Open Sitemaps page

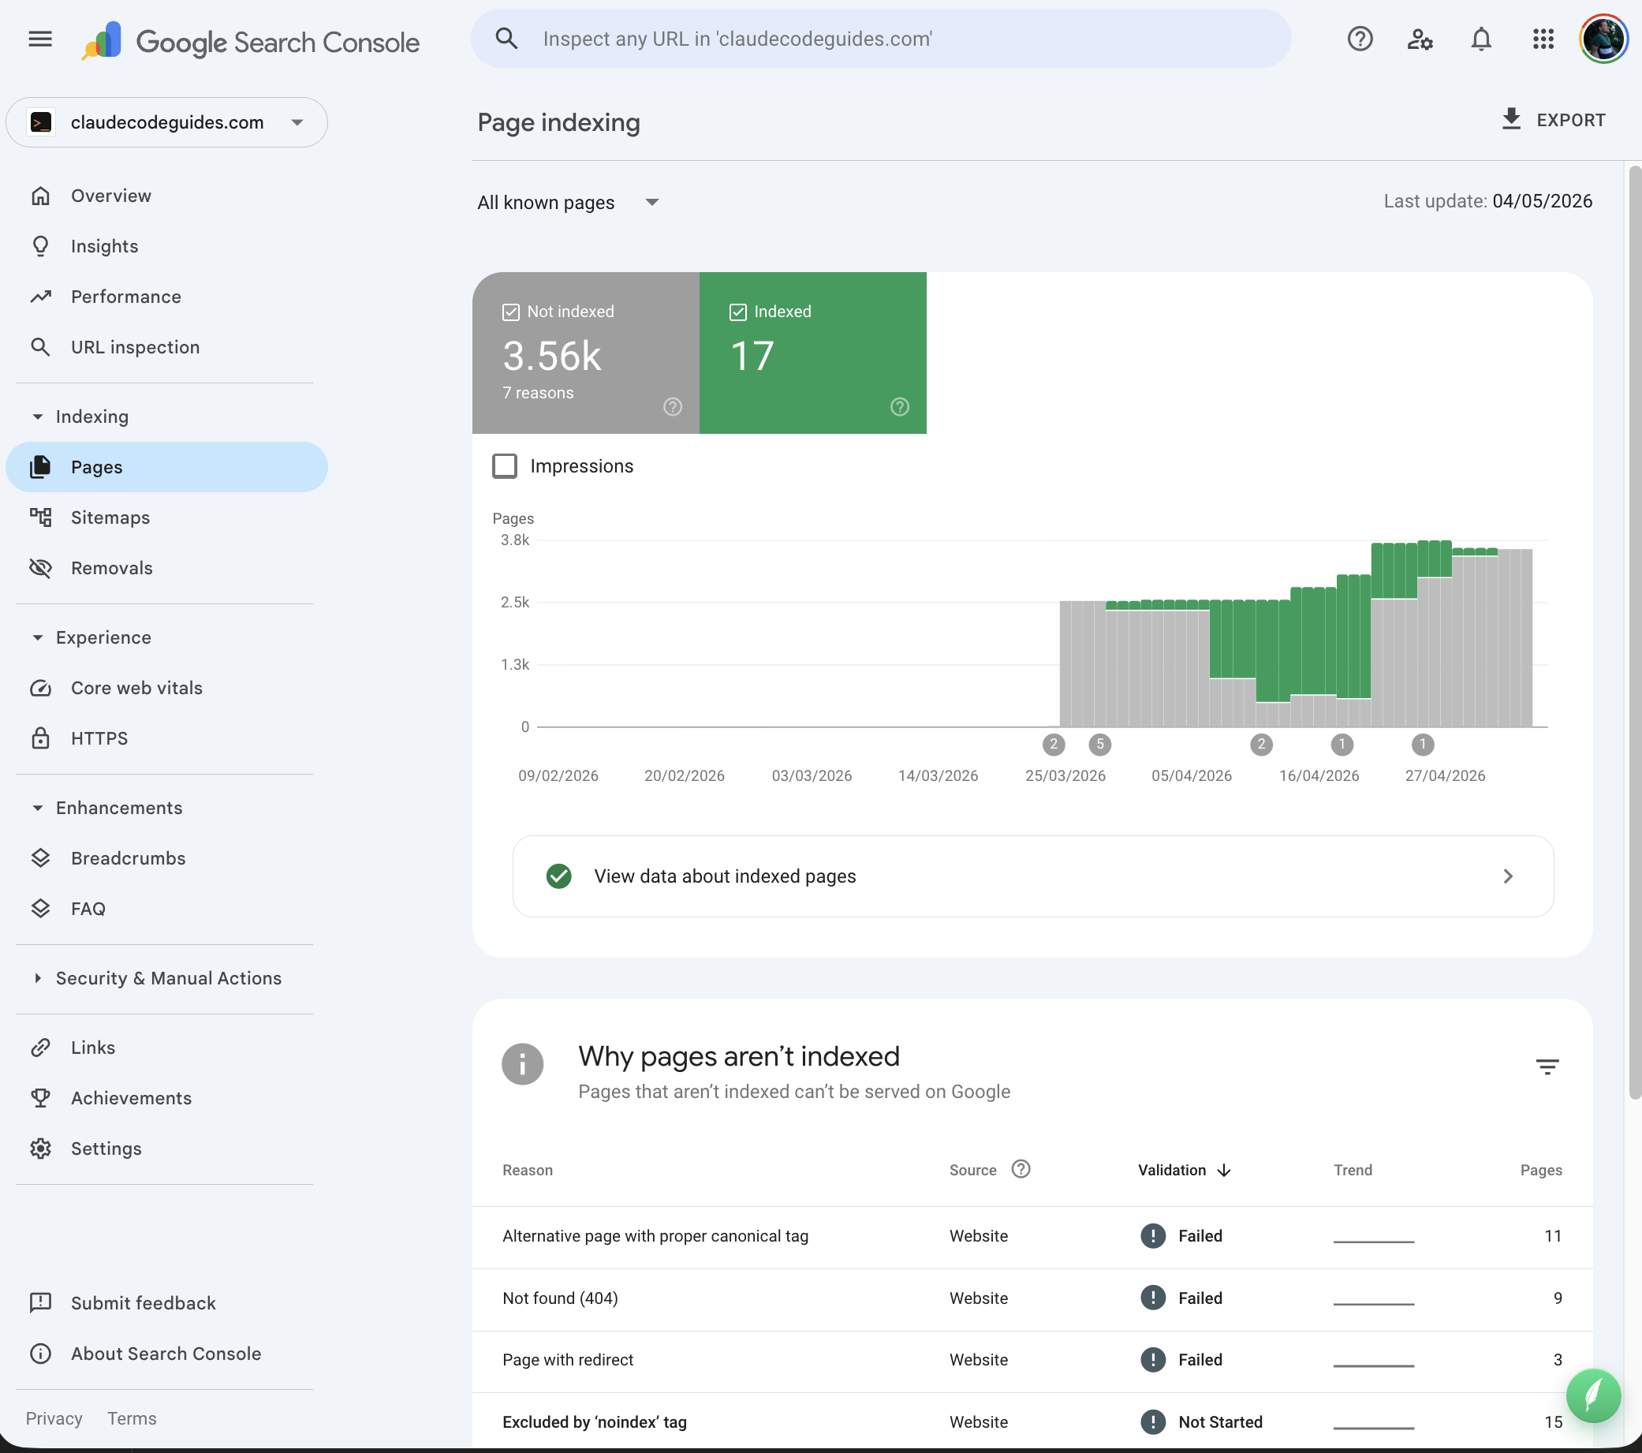167,517
